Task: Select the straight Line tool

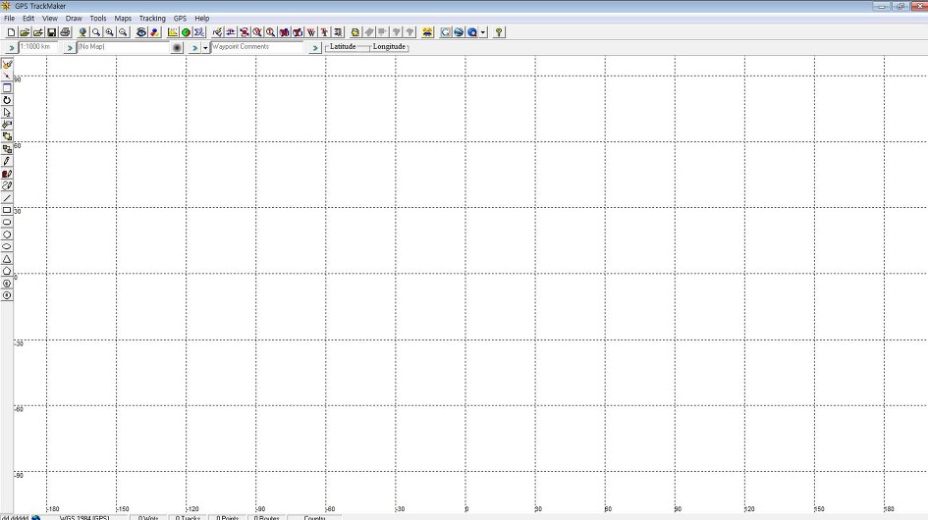Action: click(7, 197)
